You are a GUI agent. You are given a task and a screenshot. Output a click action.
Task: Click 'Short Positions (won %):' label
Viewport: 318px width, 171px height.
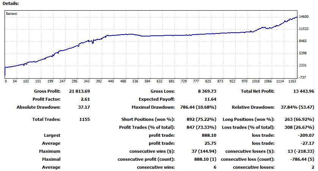pos(148,119)
